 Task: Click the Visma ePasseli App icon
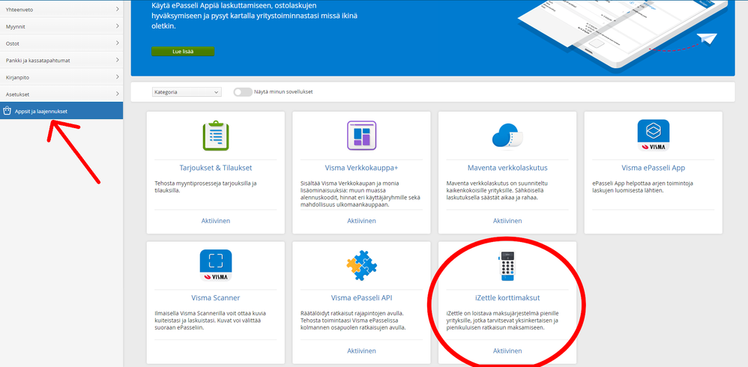coord(653,136)
